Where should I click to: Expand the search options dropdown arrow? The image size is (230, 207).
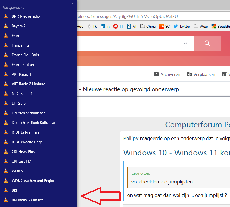pyautogui.click(x=185, y=44)
